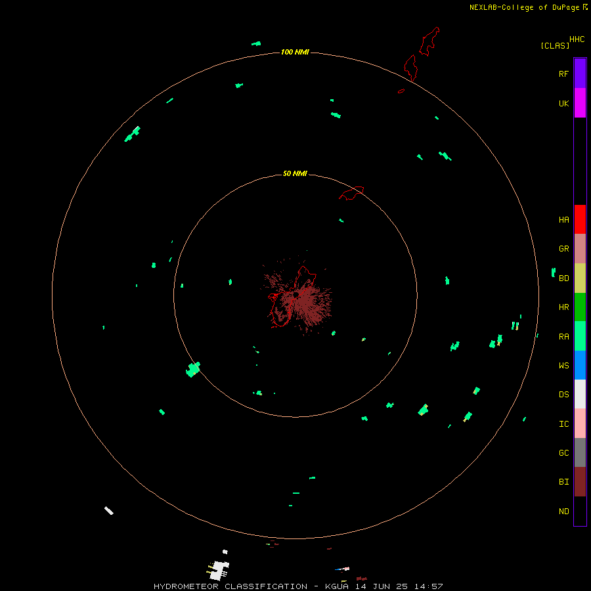Screen dimensions: 591x591
Task: Select the BD yellow legend color block
Action: click(580, 278)
